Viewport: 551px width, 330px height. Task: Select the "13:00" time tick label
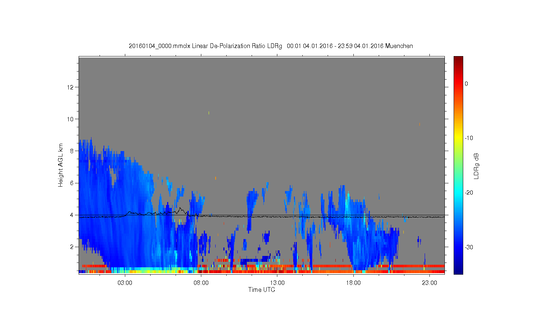point(277,283)
